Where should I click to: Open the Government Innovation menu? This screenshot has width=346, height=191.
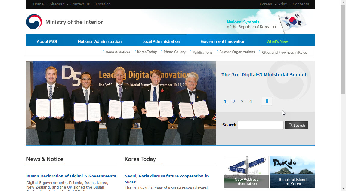point(223,41)
